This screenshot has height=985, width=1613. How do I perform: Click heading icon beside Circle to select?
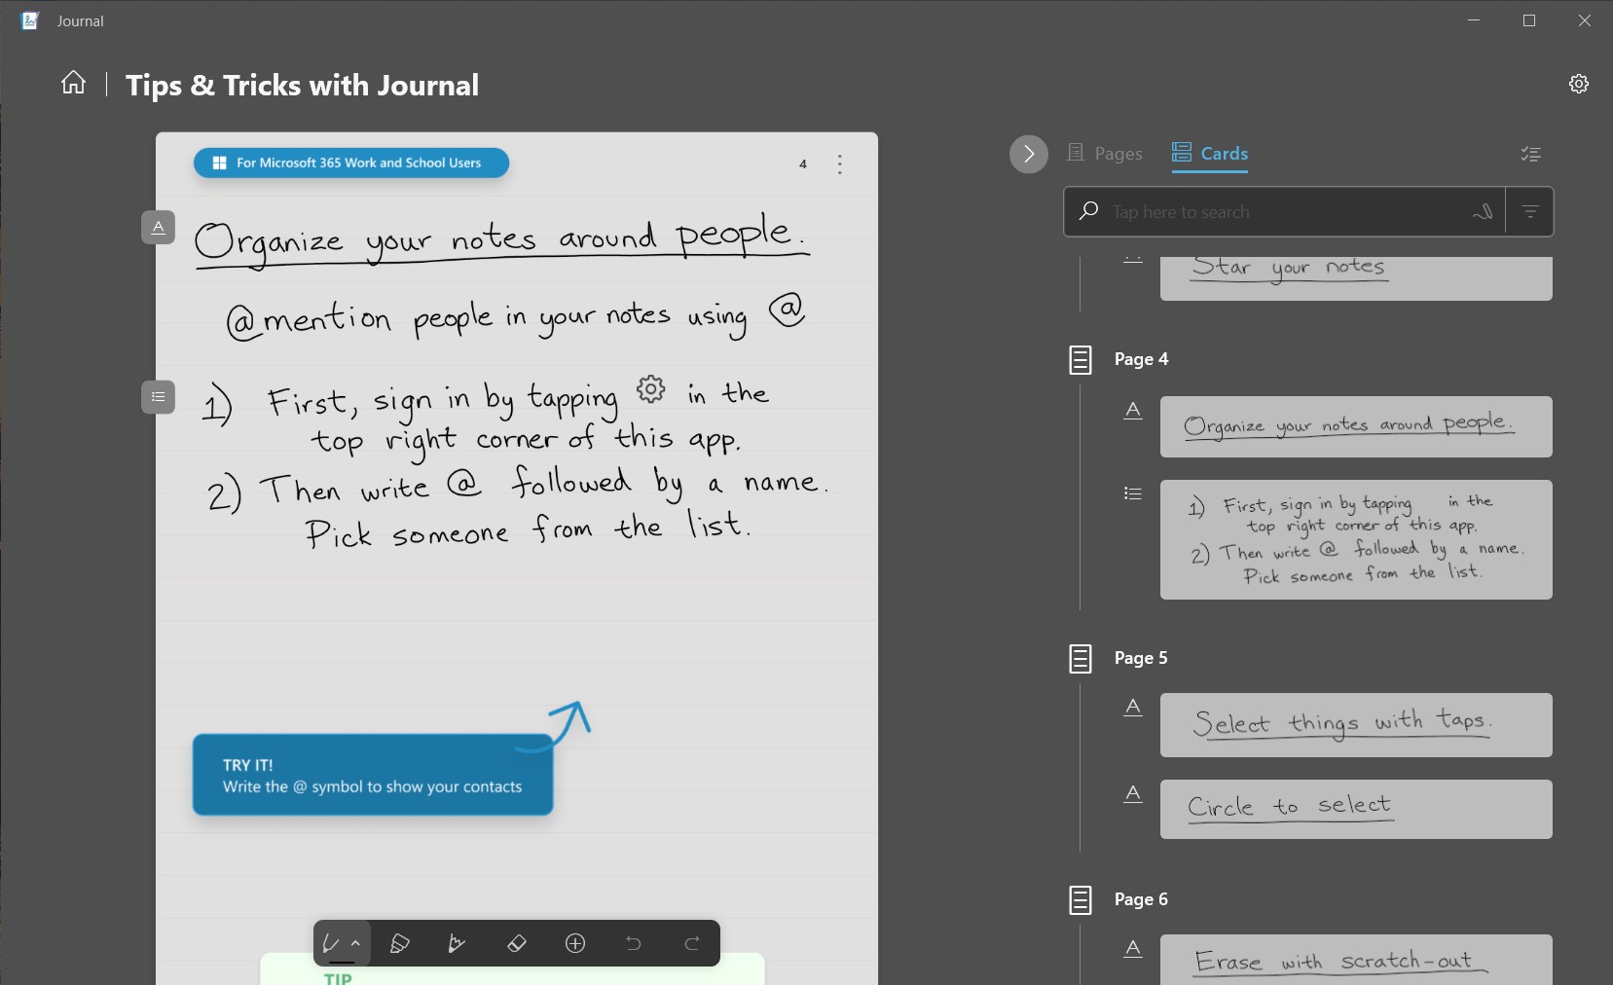1133,793
